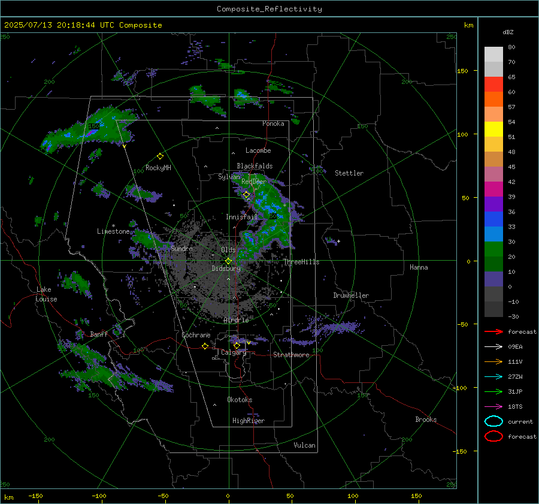Click the current legend text label
Viewport: 539px width, 504px height.
(x=520, y=421)
